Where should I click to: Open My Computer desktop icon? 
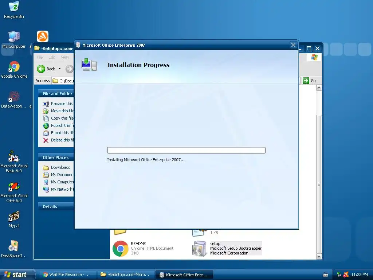[x=14, y=40]
